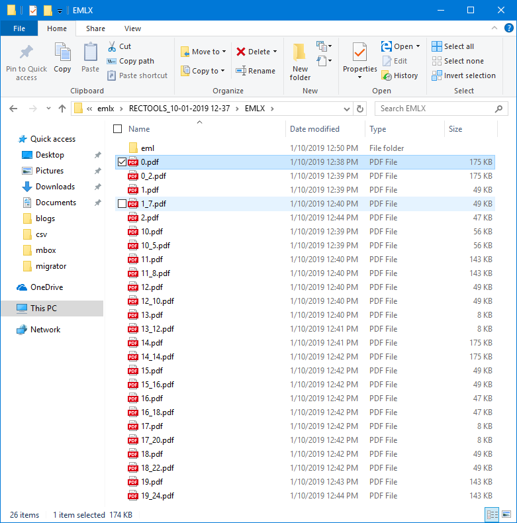517x523 pixels.
Task: Click the Copy path icon
Action: click(x=111, y=62)
